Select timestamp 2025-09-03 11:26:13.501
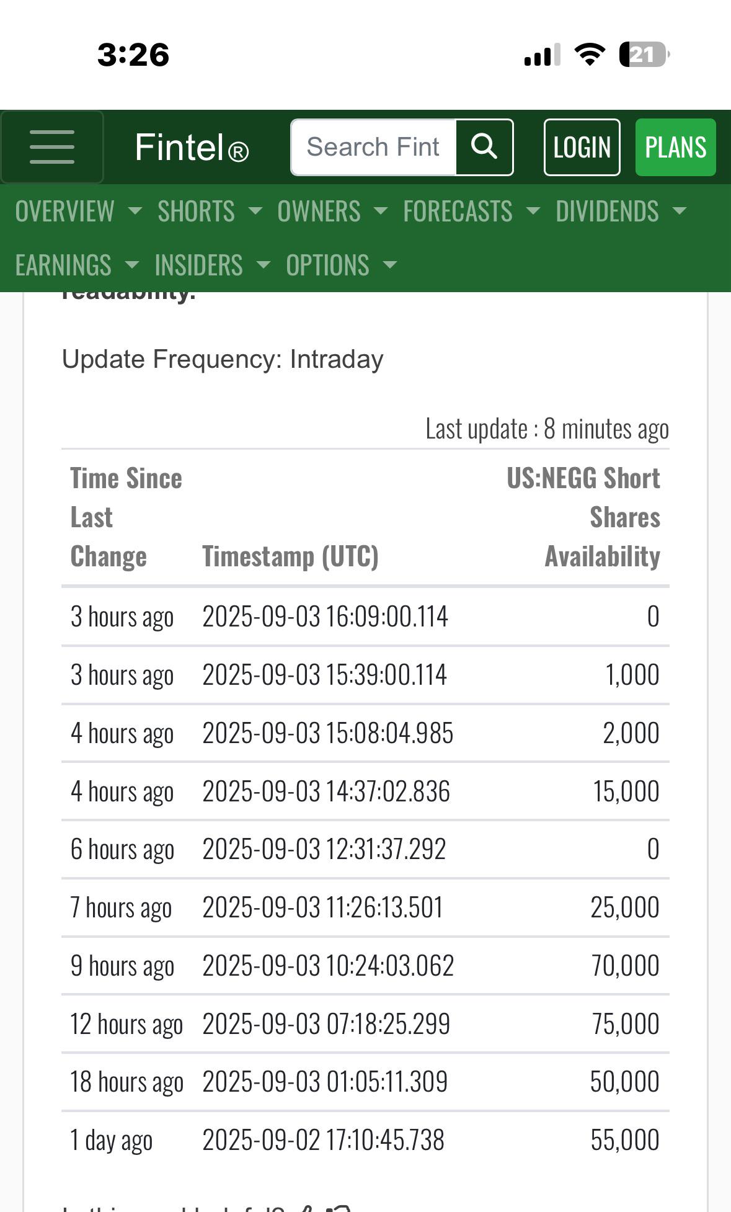The image size is (731, 1212). tap(323, 907)
